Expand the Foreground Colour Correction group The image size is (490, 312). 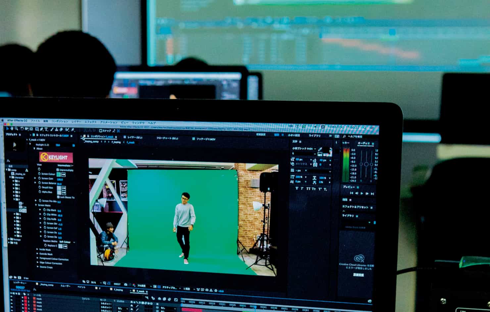[37, 258]
